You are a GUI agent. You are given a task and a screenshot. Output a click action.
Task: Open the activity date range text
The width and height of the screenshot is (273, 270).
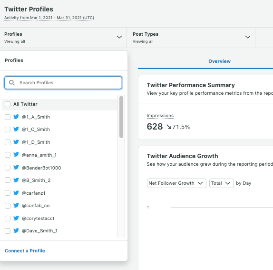[49, 18]
